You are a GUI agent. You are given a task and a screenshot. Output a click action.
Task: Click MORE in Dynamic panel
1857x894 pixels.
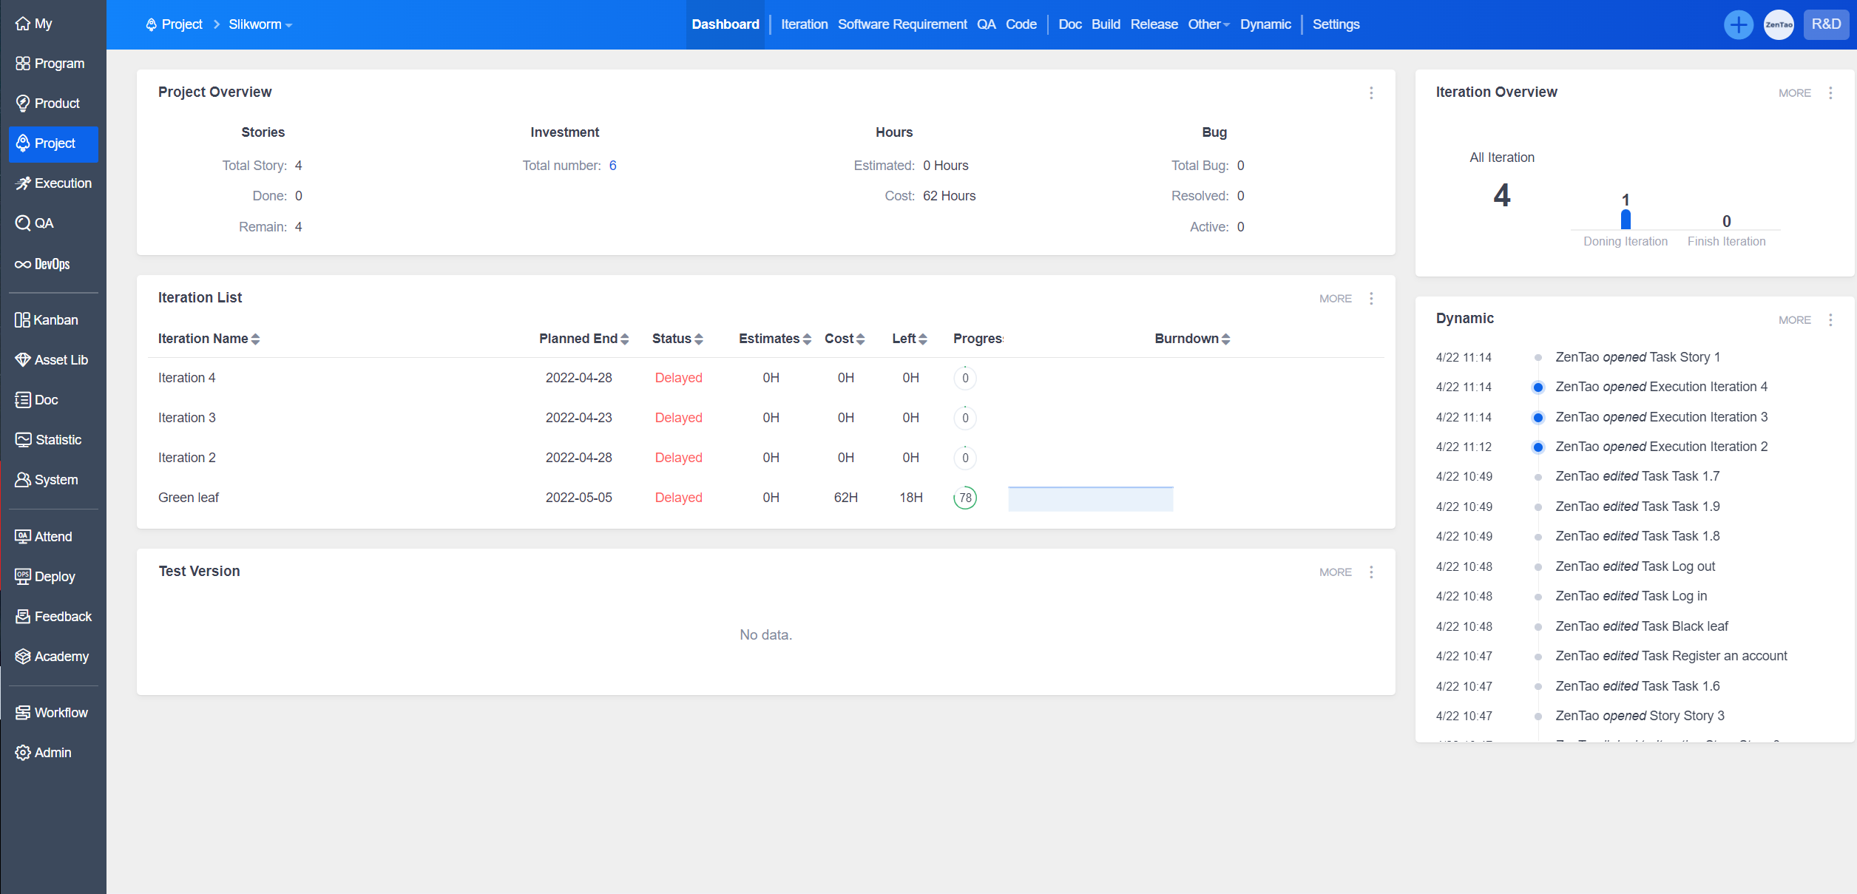pos(1795,320)
